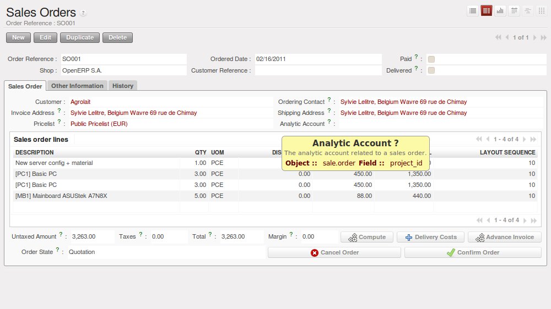Open the Agrolait customer link
This screenshot has width=551, height=309.
(80, 102)
